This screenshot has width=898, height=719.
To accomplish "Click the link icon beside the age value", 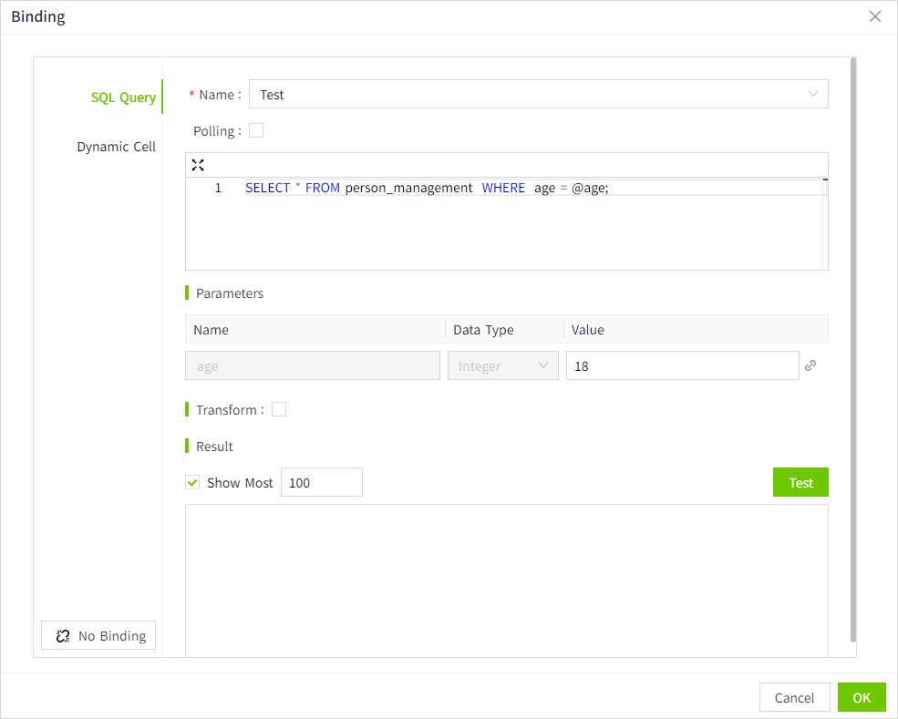I will tap(810, 365).
